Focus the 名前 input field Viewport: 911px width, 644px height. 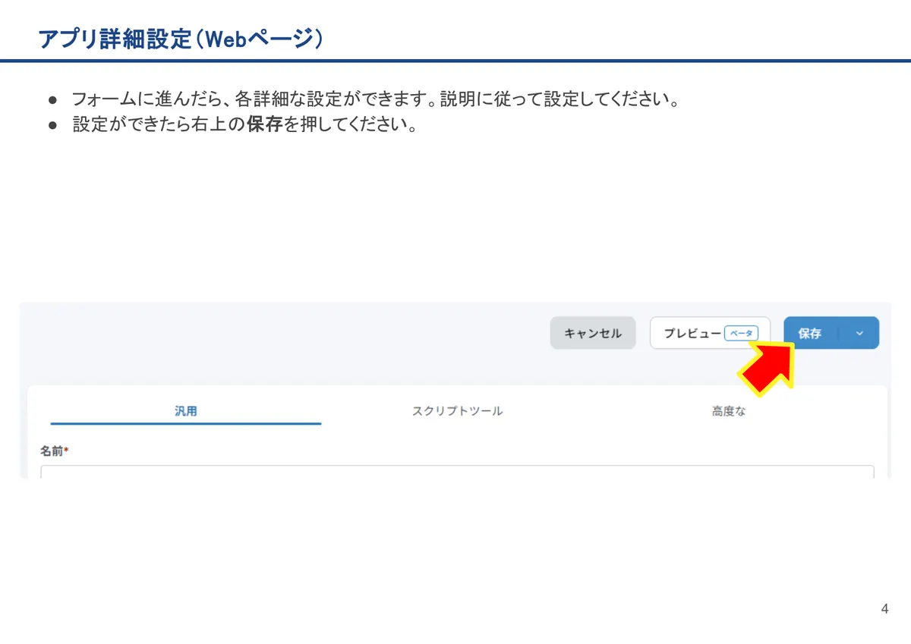click(x=457, y=472)
